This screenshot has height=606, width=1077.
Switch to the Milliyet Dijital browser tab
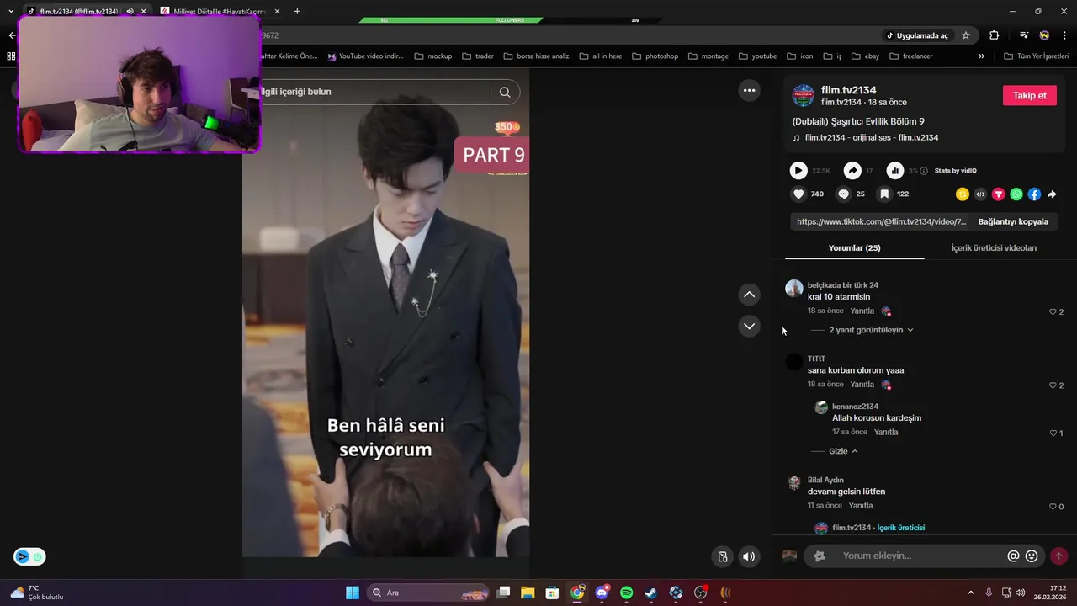tap(218, 11)
